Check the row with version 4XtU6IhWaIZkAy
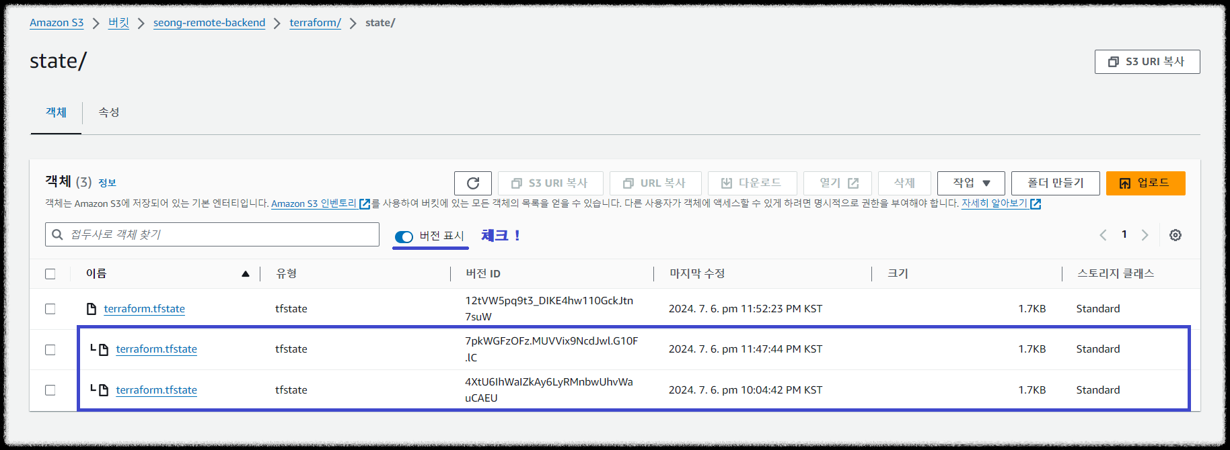1230x450 pixels. [x=50, y=390]
